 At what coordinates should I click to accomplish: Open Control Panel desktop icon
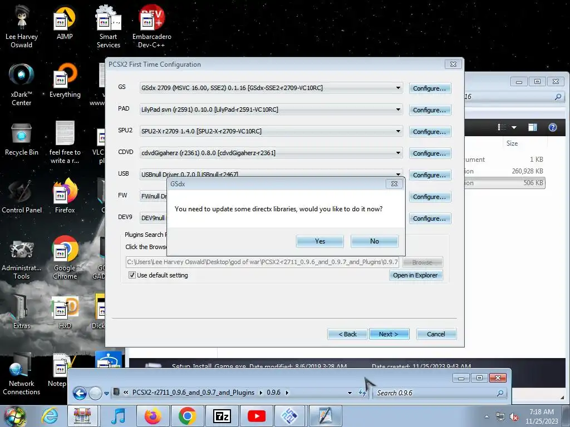click(22, 197)
